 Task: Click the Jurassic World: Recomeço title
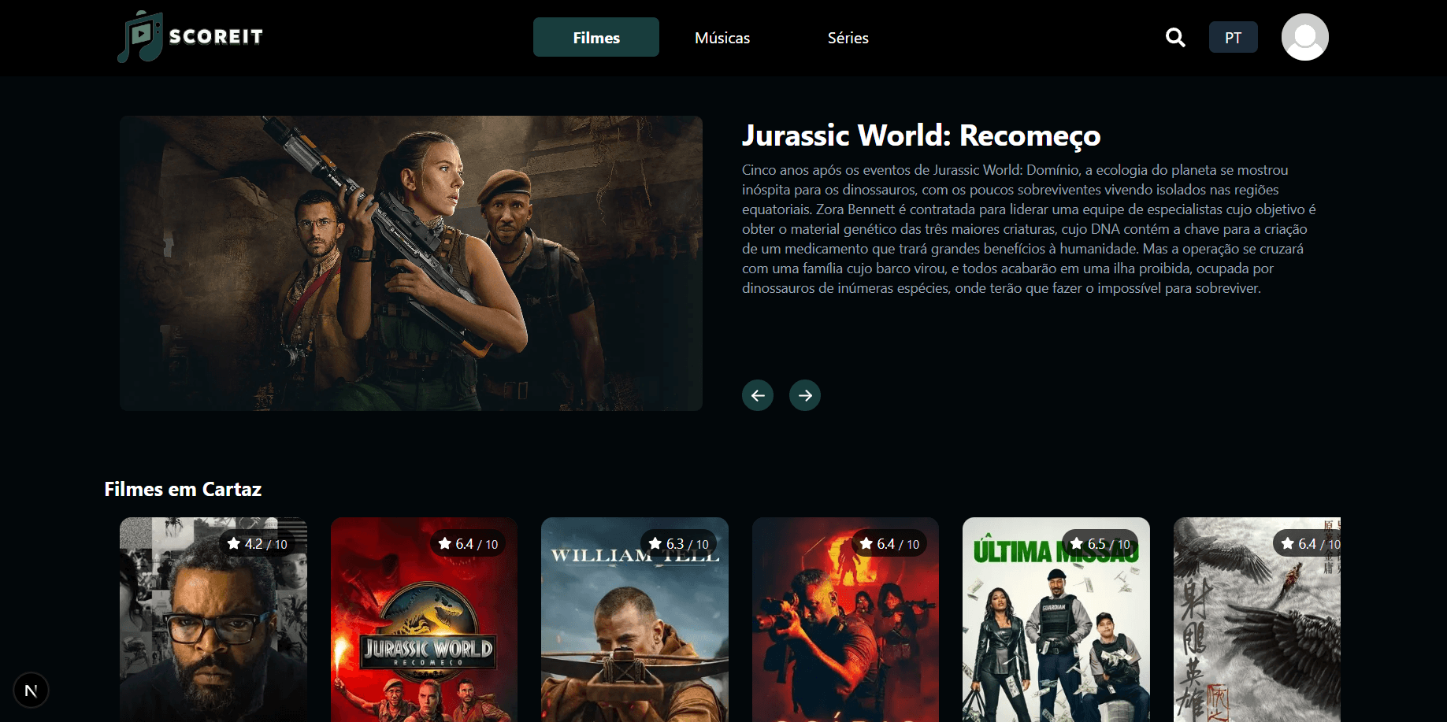click(921, 135)
